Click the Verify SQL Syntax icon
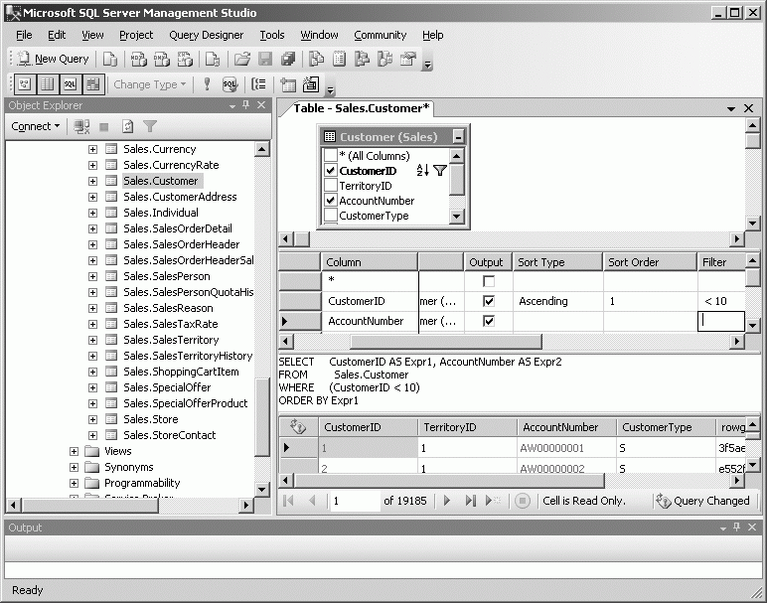This screenshot has width=767, height=603. tap(230, 84)
